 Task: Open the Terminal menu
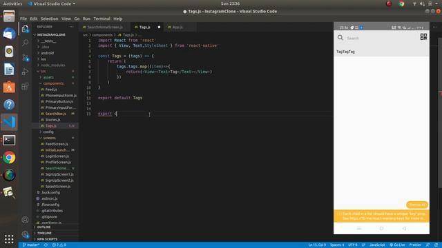[x=102, y=19]
